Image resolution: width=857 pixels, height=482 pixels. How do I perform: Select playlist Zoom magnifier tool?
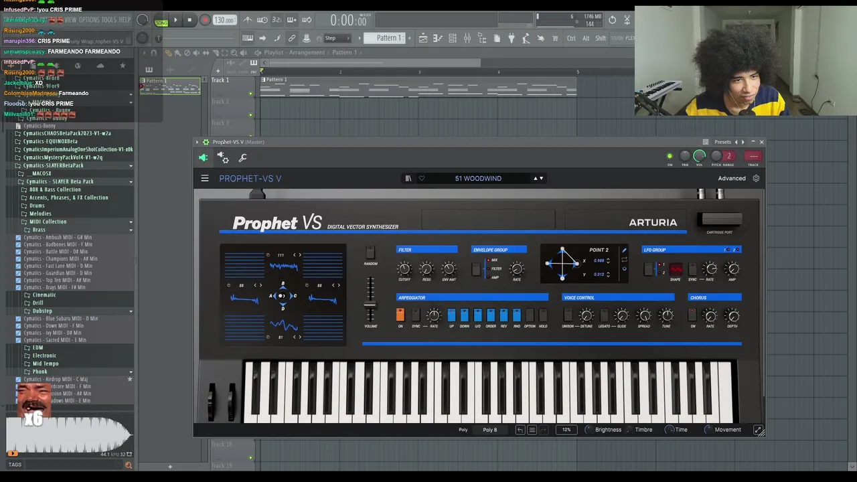coord(234,52)
